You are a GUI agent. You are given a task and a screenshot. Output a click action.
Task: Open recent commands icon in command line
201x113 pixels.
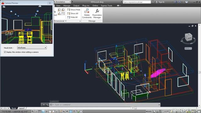coord(52,105)
